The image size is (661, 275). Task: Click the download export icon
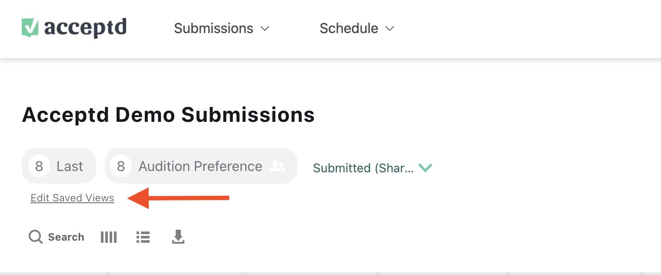[x=178, y=237]
